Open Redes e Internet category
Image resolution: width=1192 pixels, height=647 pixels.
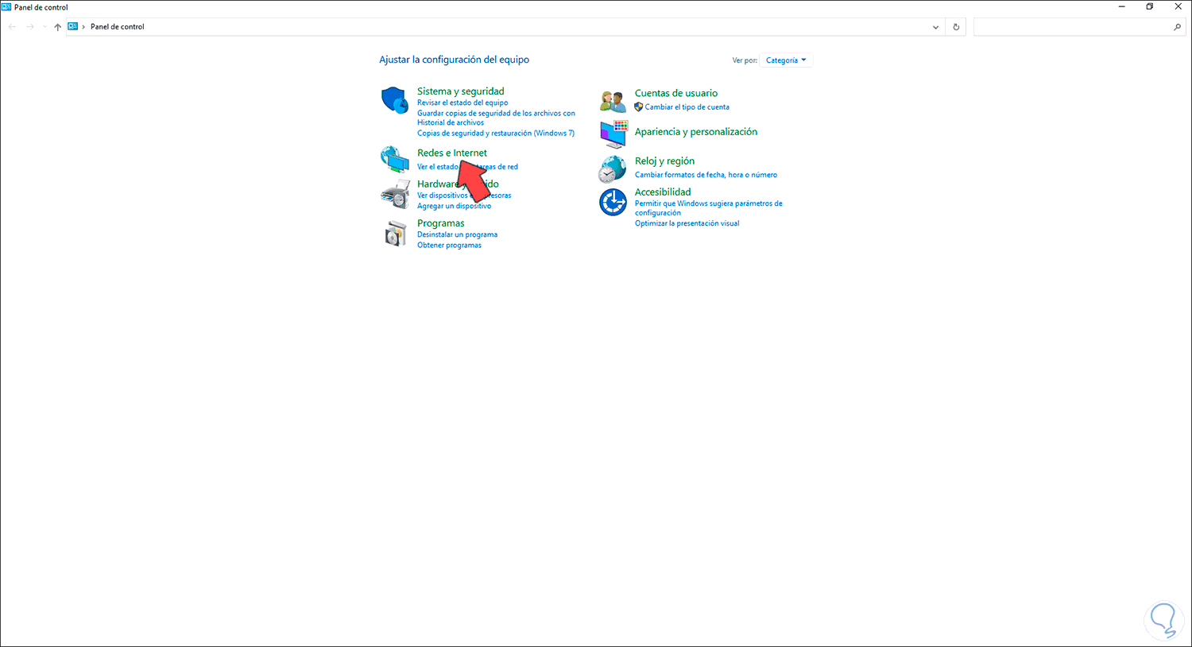[452, 153]
